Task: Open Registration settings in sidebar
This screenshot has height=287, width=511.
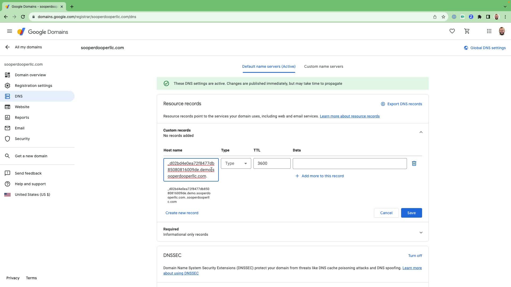Action: [x=34, y=86]
